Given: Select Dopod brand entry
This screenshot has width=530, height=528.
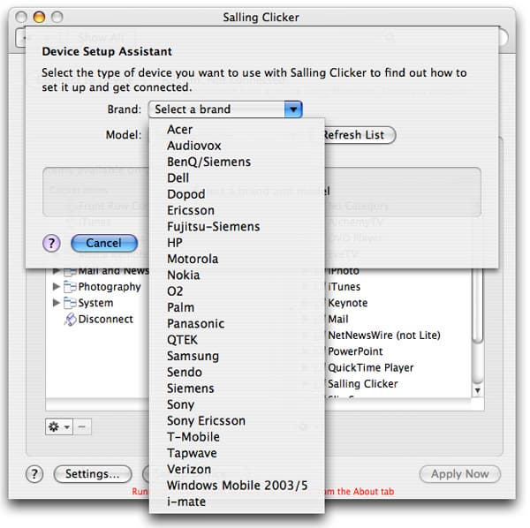Looking at the screenshot, I should (237, 194).
